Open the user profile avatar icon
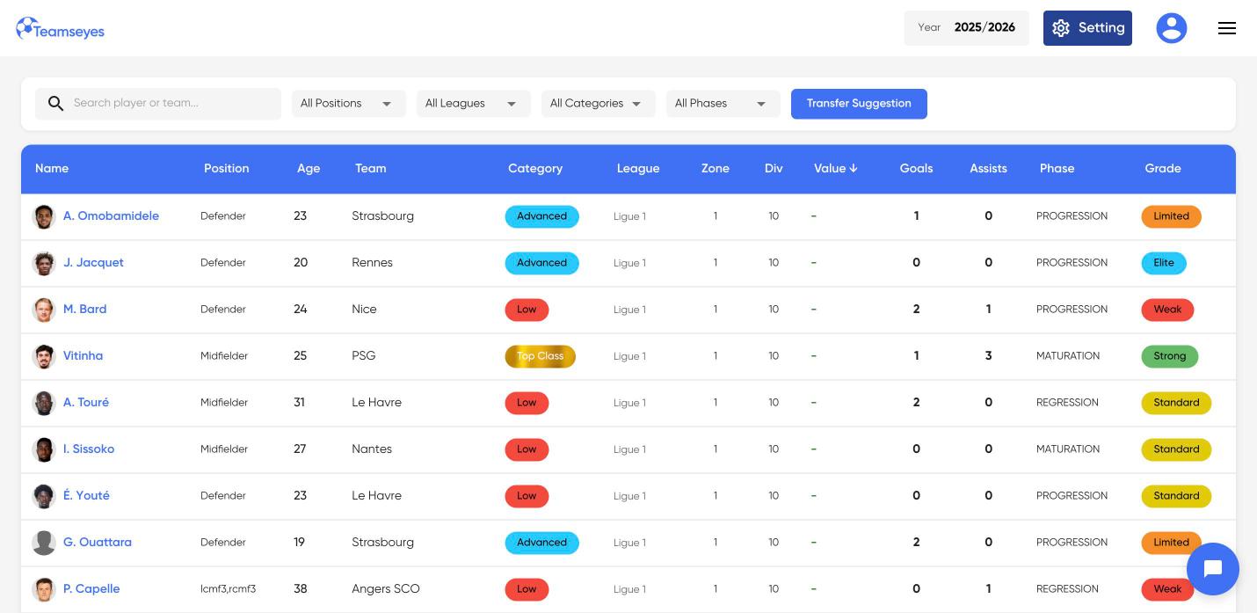This screenshot has width=1257, height=613. [x=1171, y=28]
